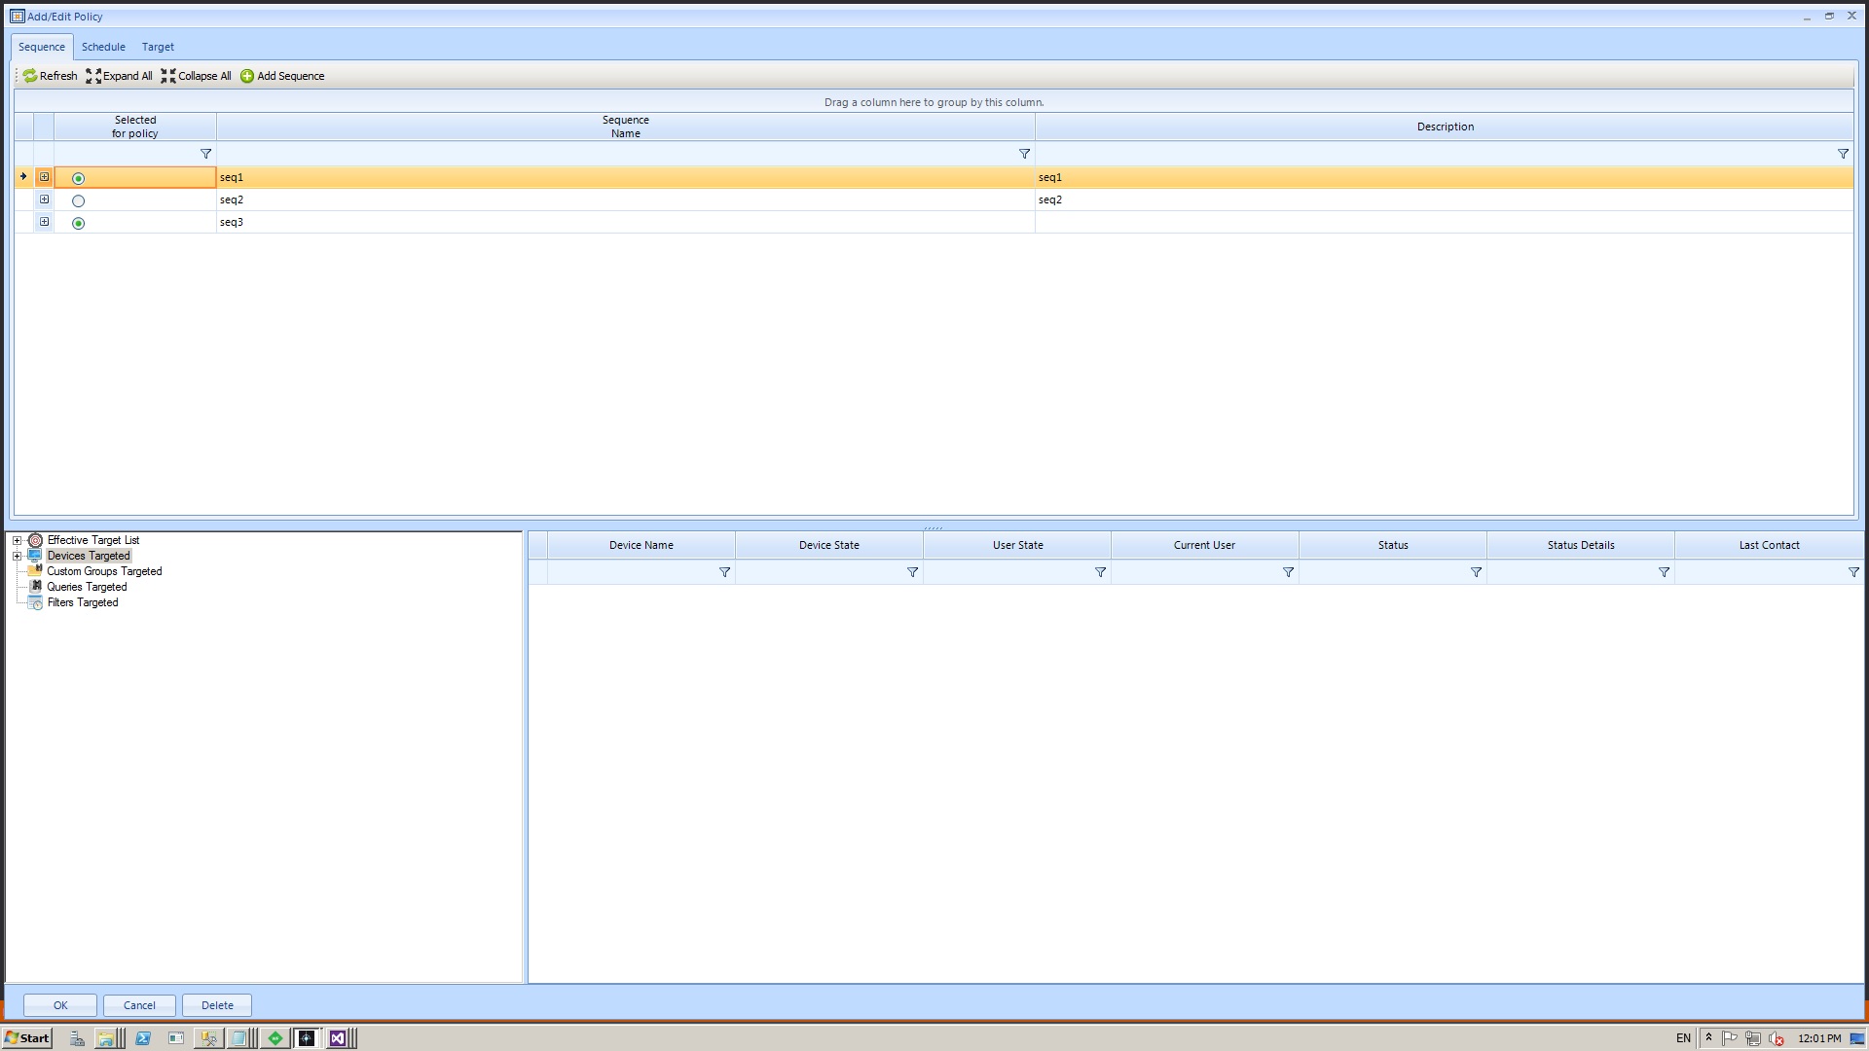Click the Description column filter icon
Image resolution: width=1869 pixels, height=1051 pixels.
1842,154
